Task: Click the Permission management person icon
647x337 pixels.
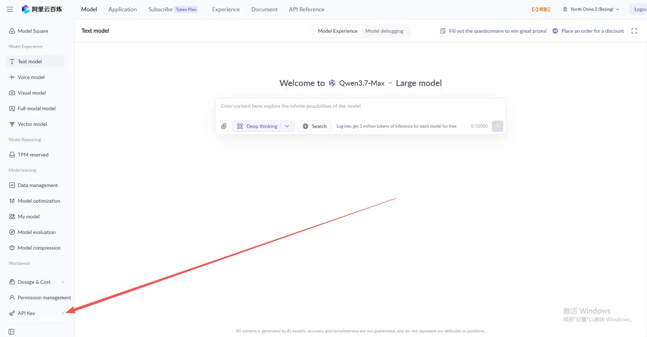Action: (x=12, y=298)
